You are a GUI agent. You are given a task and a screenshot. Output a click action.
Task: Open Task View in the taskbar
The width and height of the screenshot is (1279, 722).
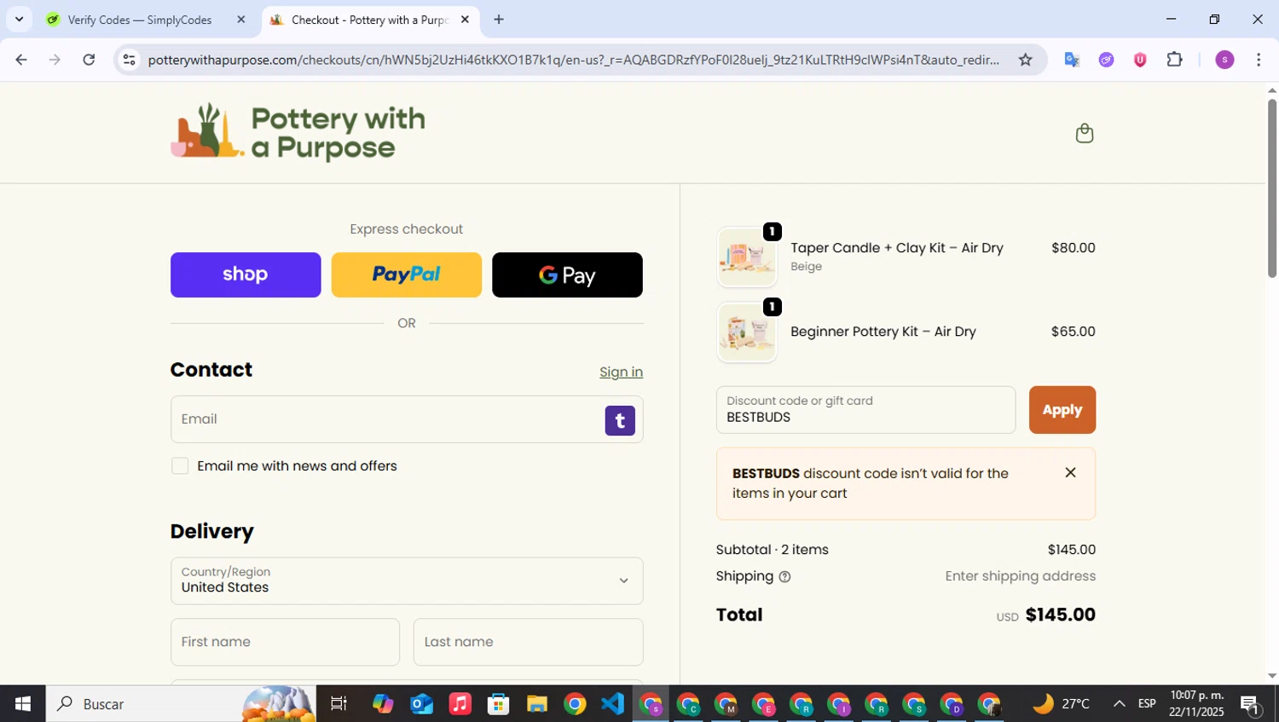339,703
